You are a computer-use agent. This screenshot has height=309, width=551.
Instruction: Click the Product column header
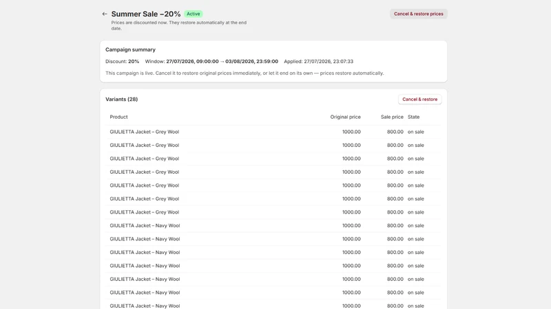pyautogui.click(x=118, y=117)
